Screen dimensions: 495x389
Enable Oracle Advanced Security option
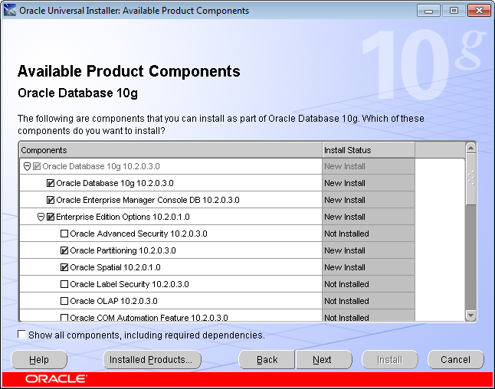click(64, 234)
